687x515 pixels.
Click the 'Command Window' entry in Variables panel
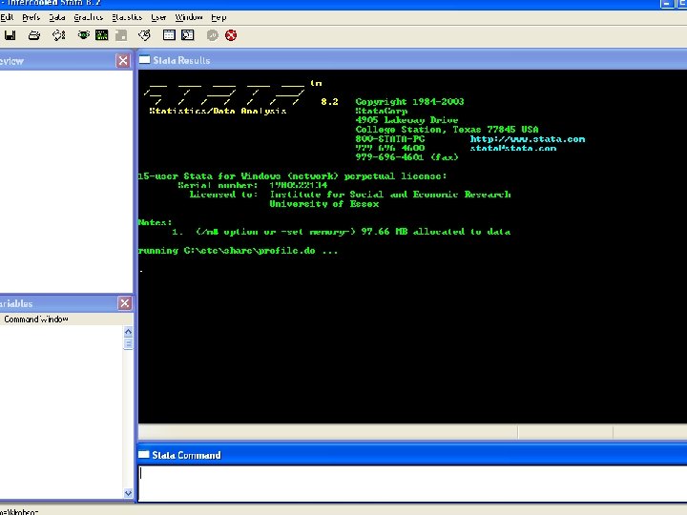(36, 319)
